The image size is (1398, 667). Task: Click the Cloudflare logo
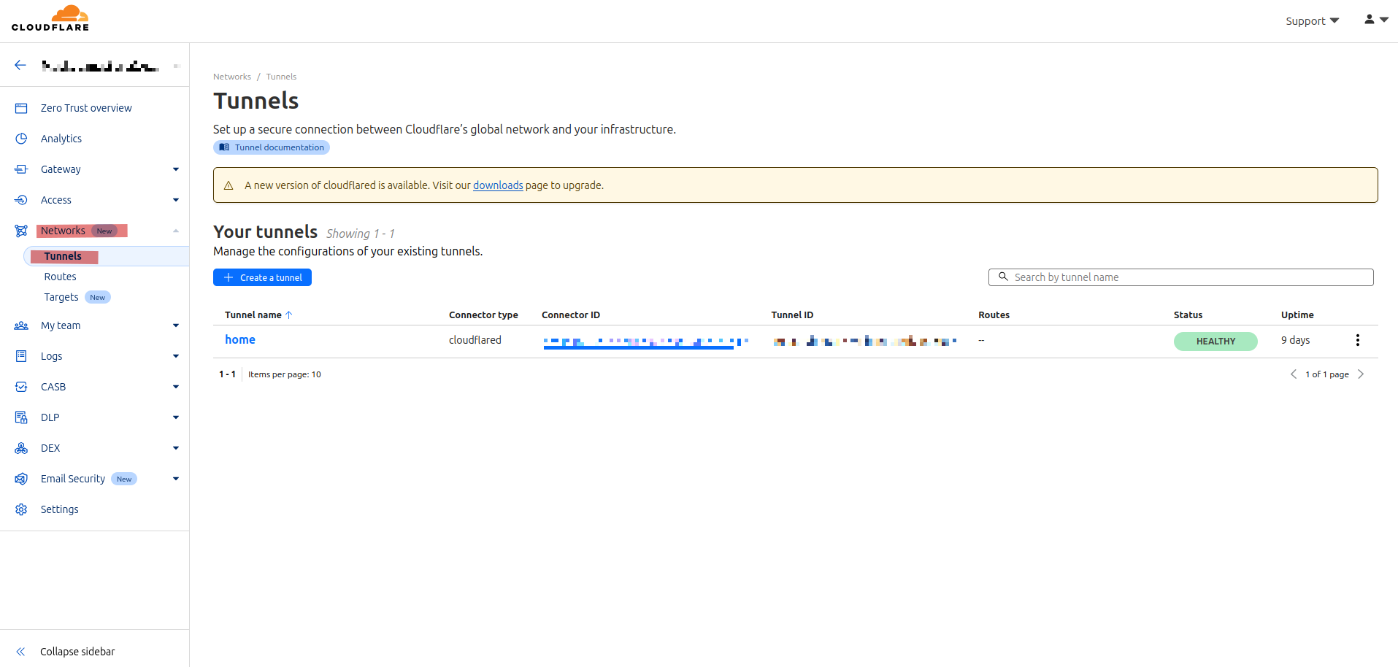pos(50,18)
